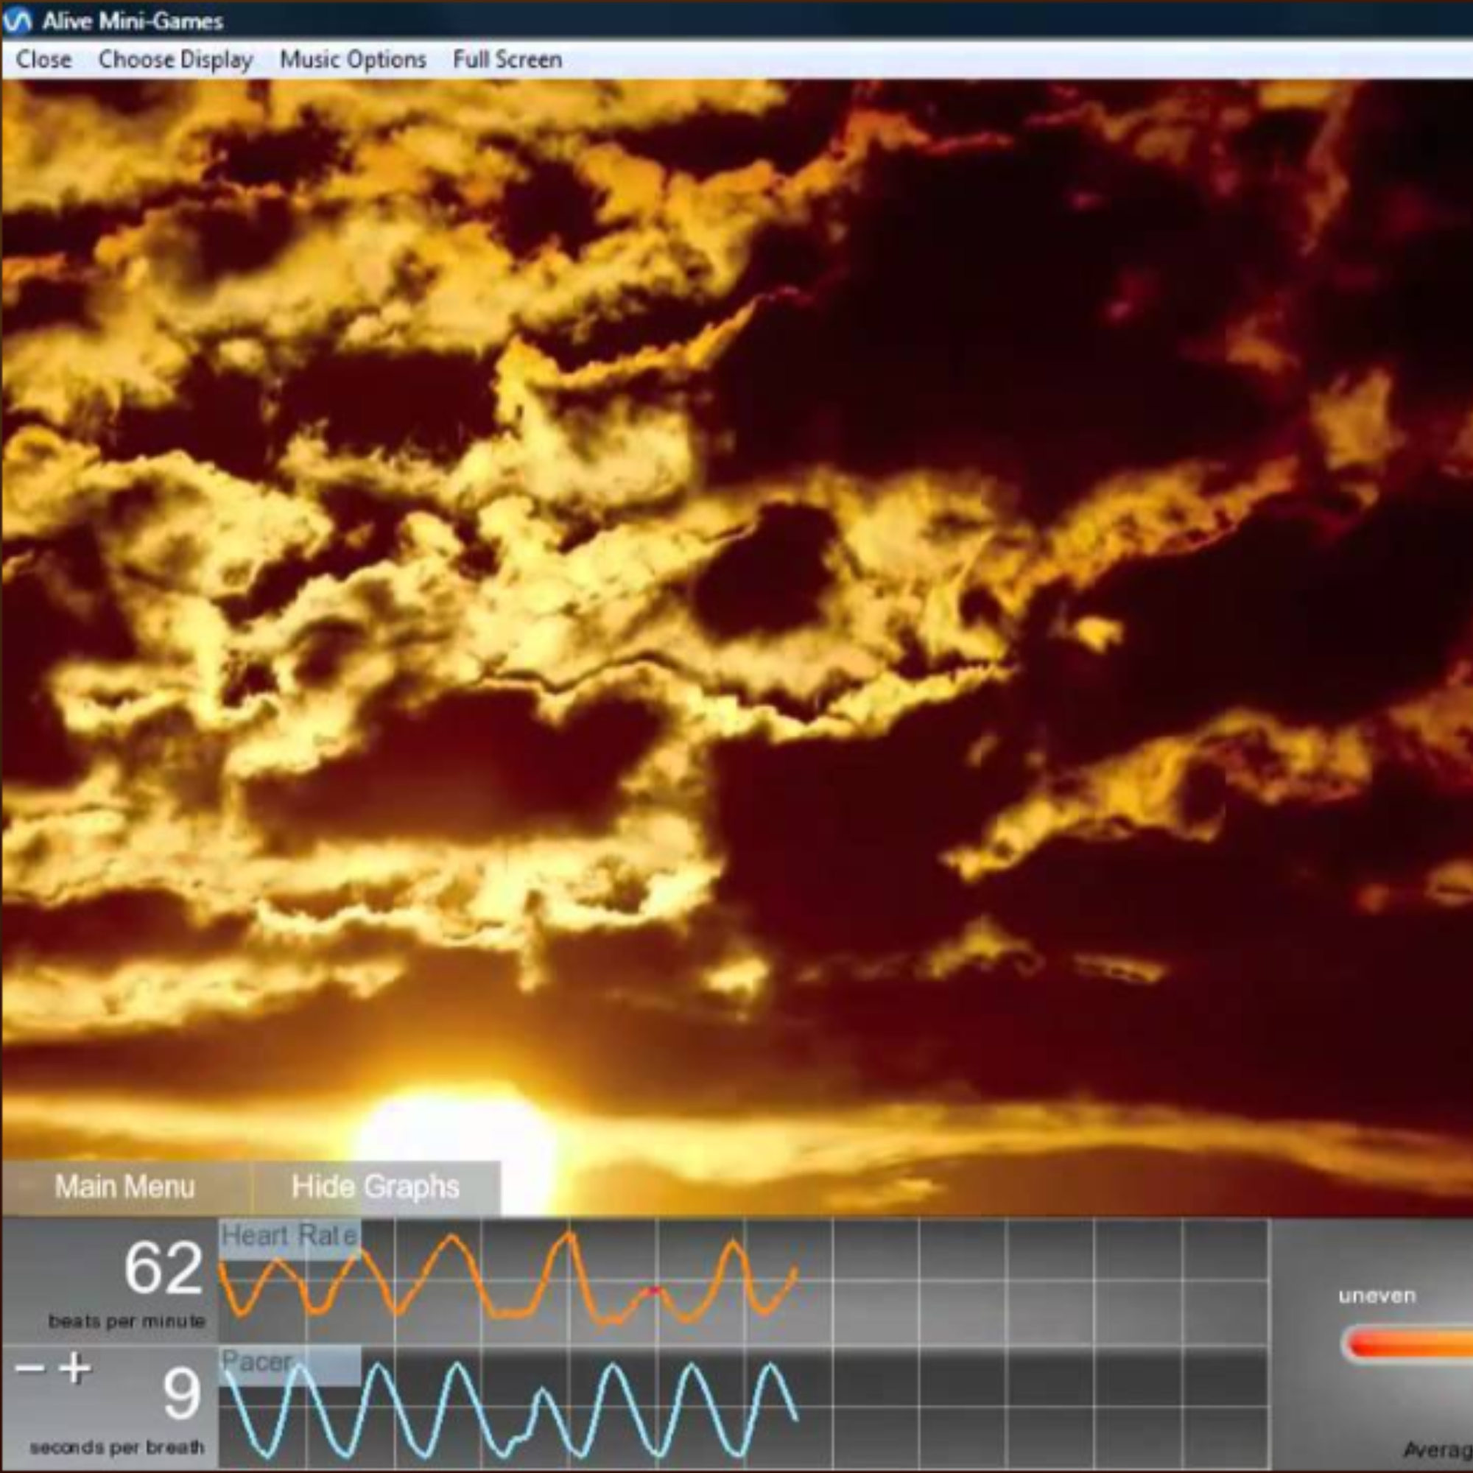
Task: Click the 9 seconds per breath value
Action: click(181, 1394)
